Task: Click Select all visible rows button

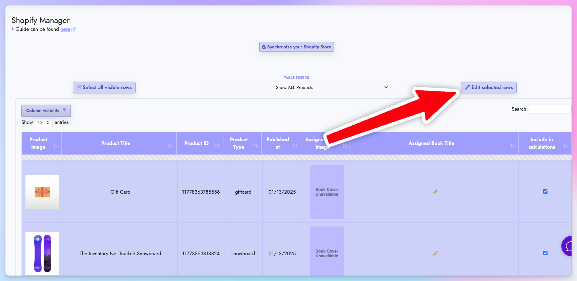Action: point(104,87)
